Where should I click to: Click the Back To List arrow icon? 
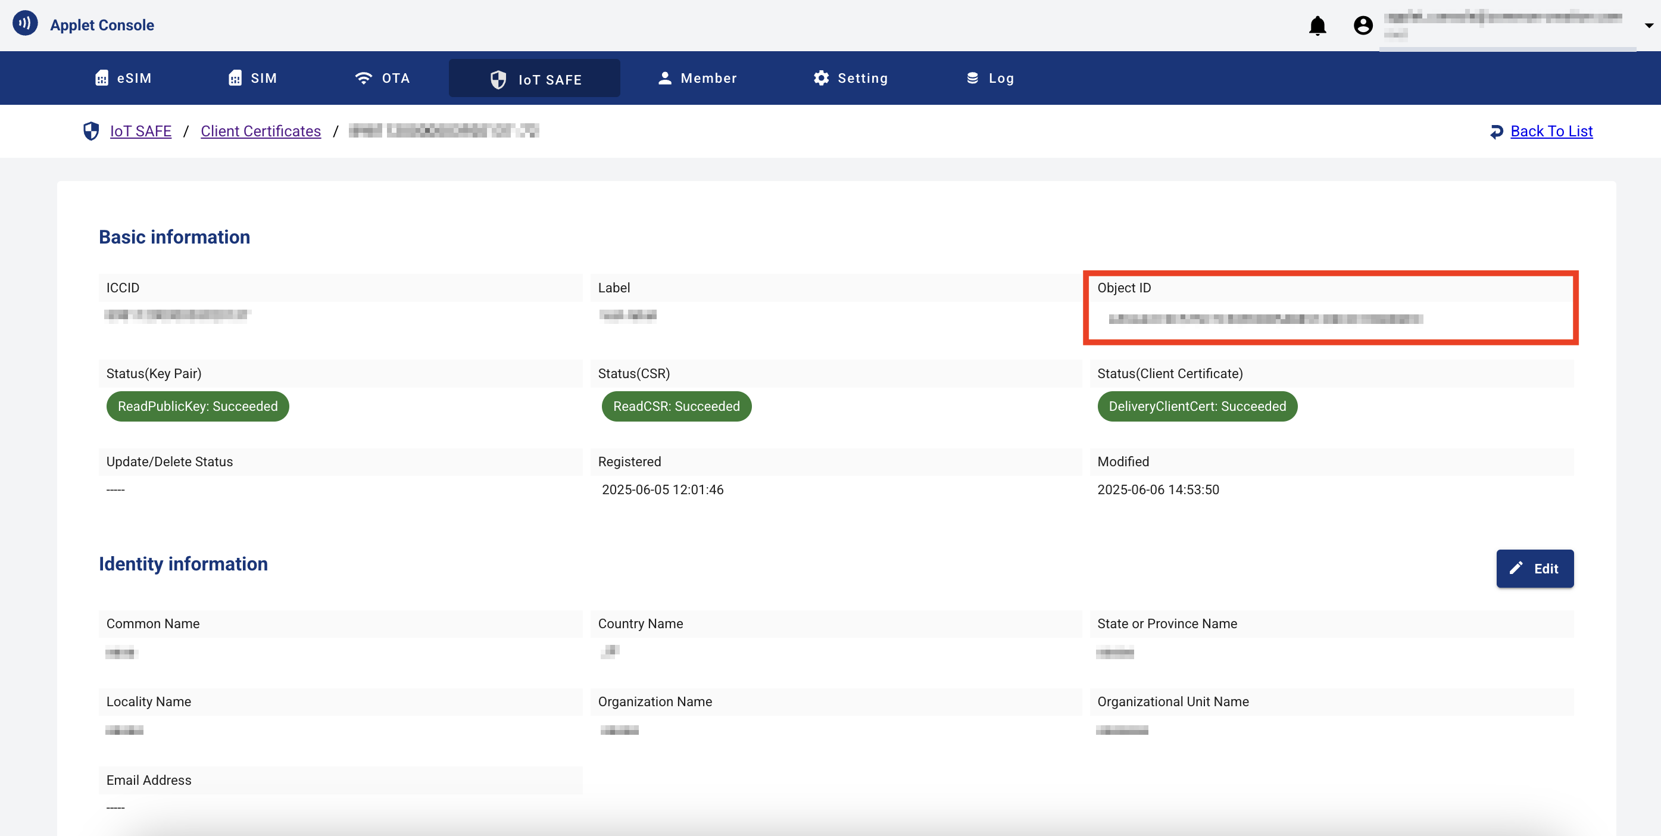coord(1497,132)
